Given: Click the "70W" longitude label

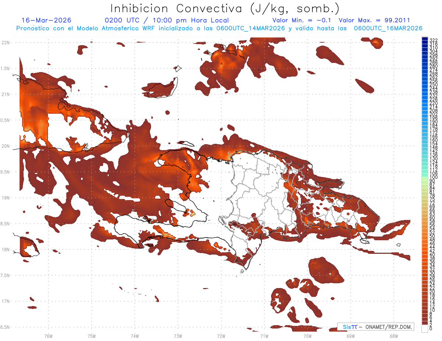Looking at the screenshot, I should click(308, 336).
